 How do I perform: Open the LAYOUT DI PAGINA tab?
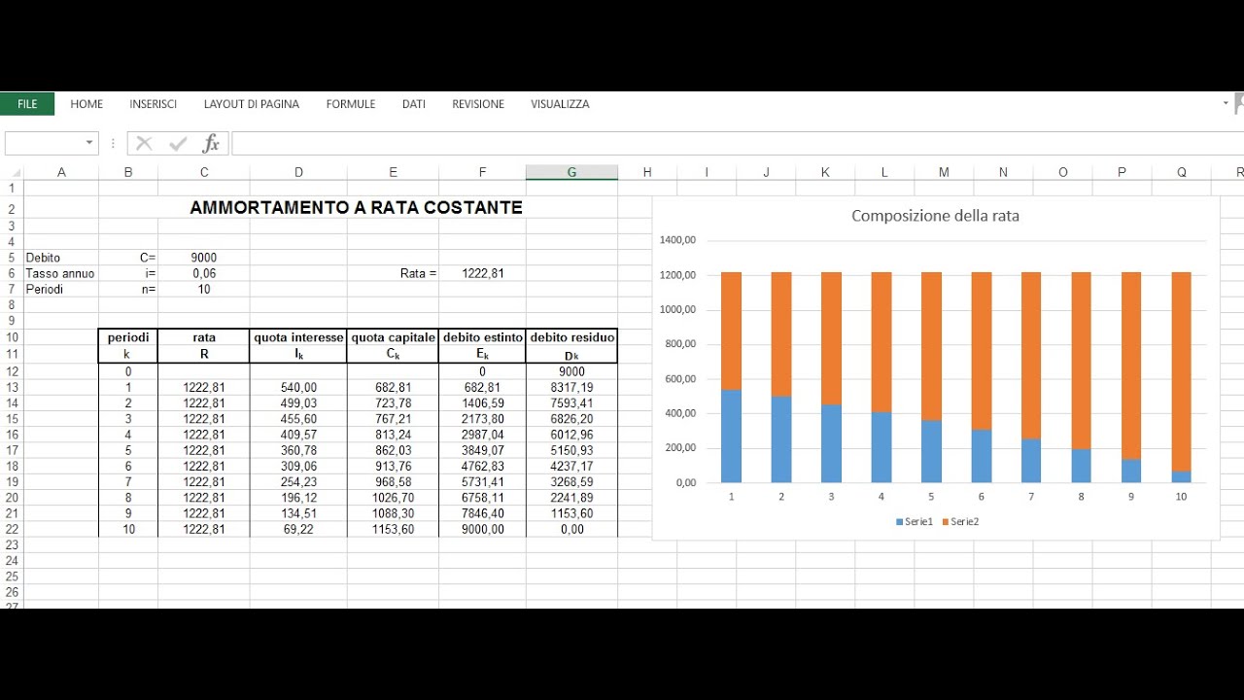252,104
